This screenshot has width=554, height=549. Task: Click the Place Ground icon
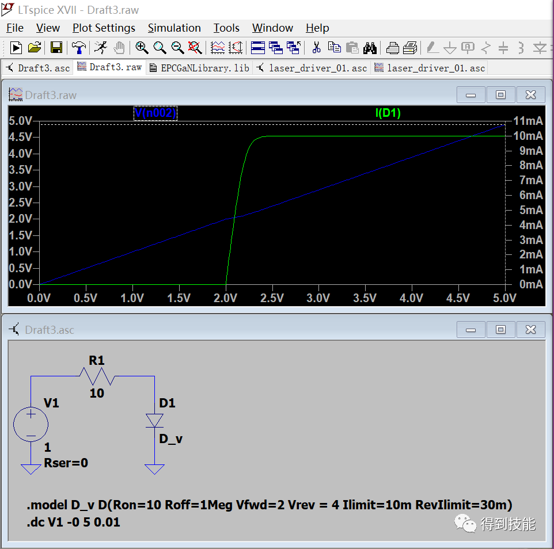[x=450, y=47]
